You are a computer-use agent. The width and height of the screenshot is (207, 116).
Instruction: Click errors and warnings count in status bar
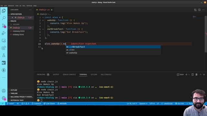[x=25, y=104]
